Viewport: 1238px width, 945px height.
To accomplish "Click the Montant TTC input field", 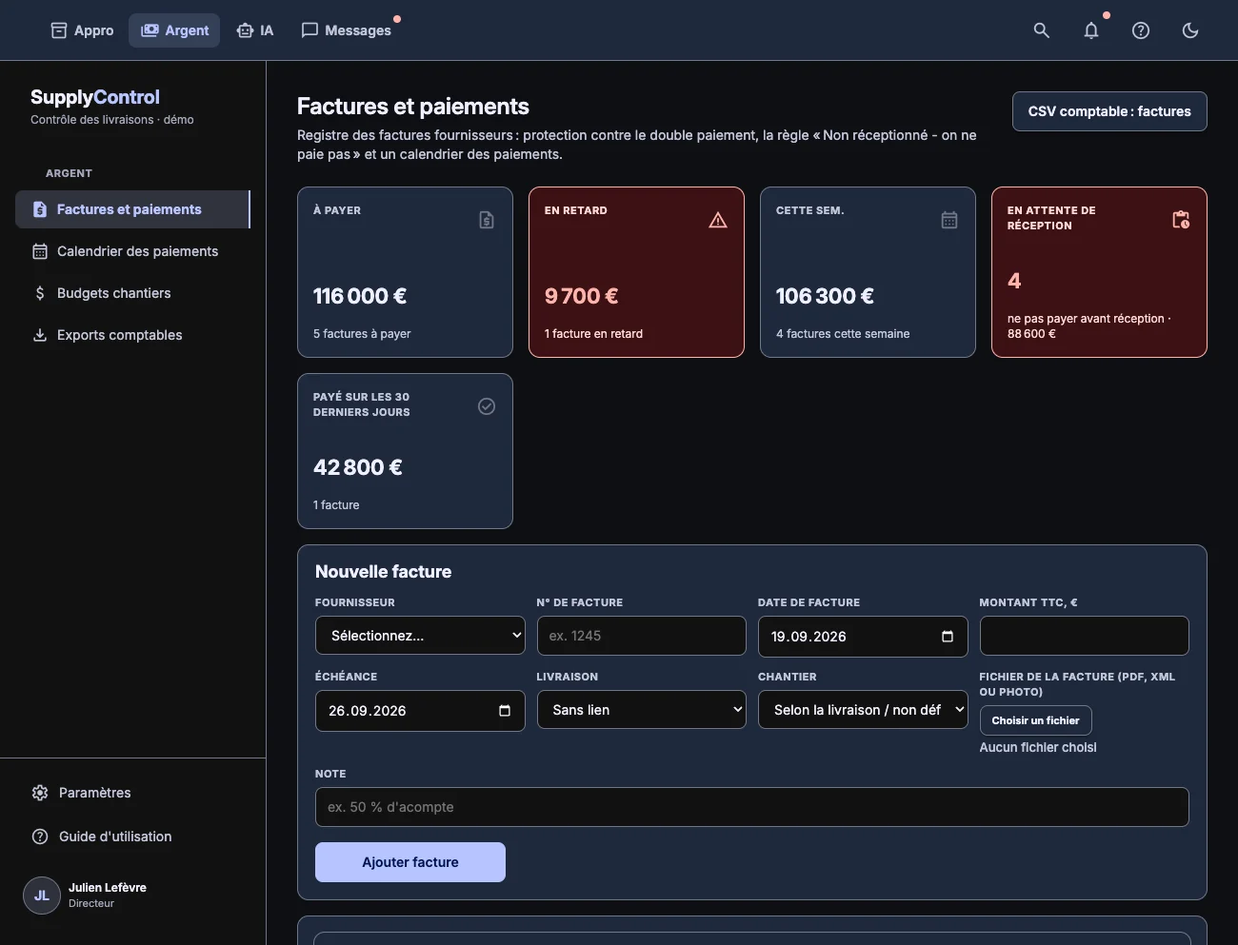I will tap(1085, 636).
